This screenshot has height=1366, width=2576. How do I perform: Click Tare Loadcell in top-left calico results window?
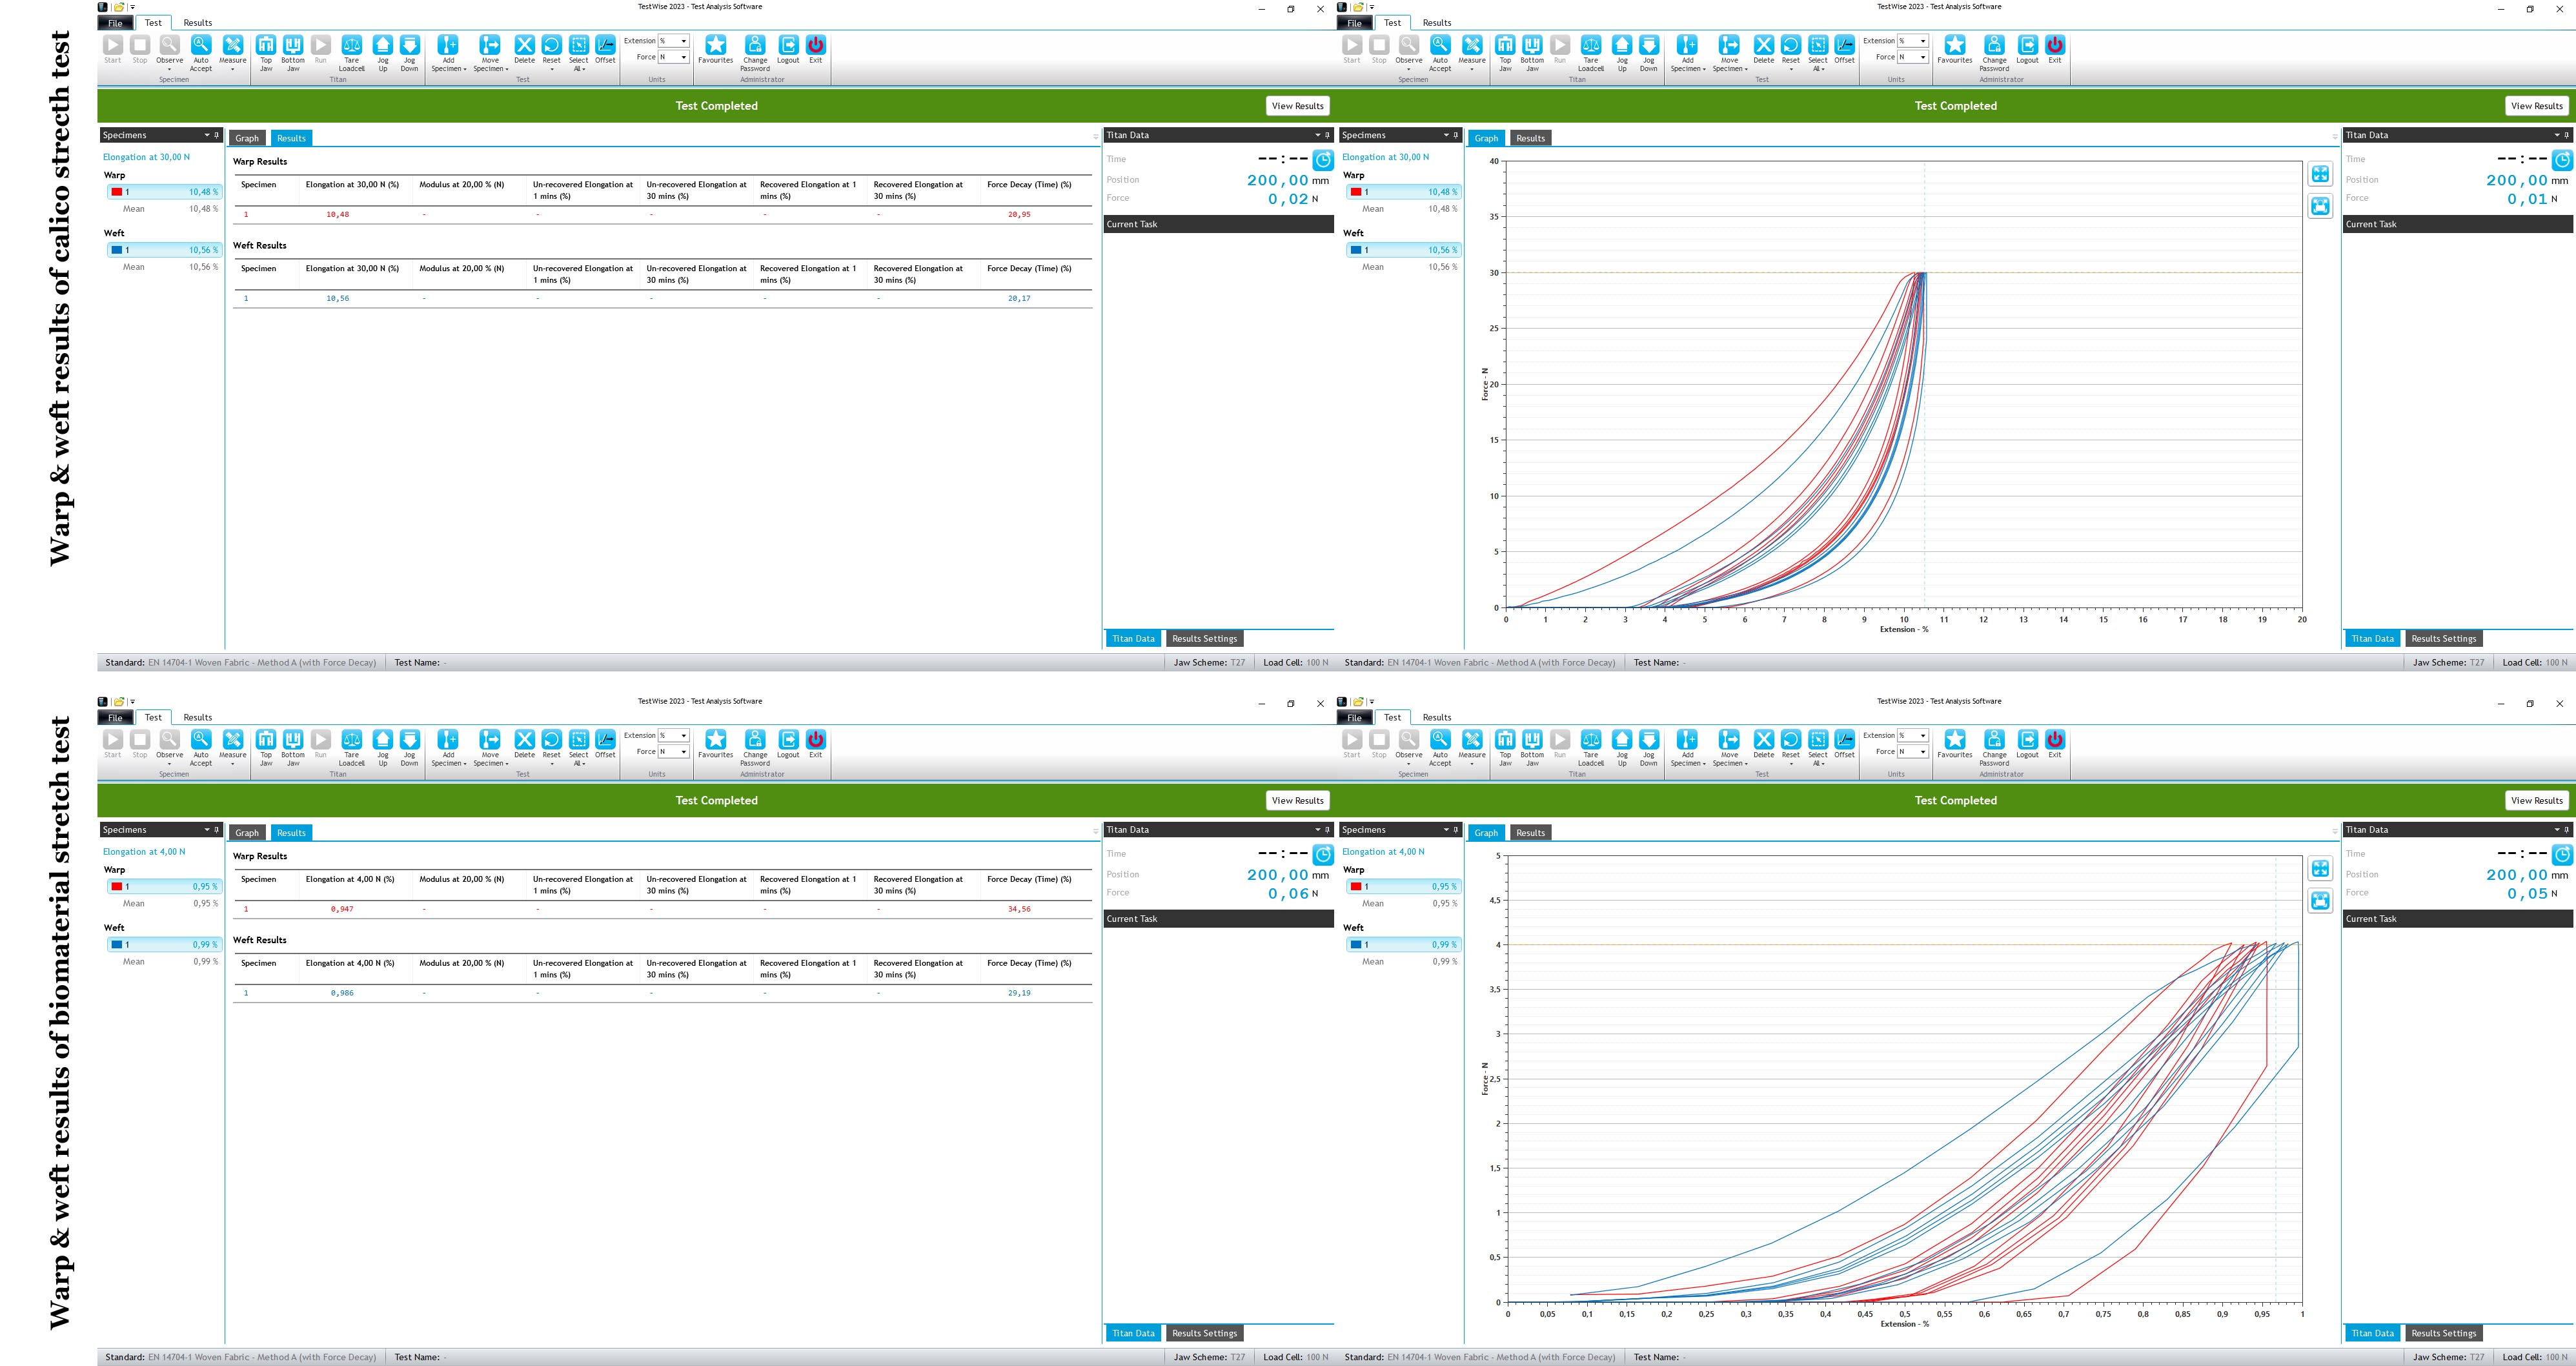[352, 45]
